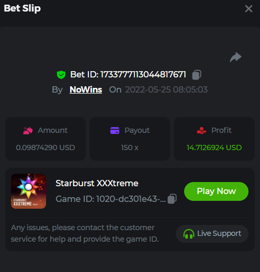Click the Starburst XXXtreme game thumbnail
This screenshot has height=272, width=260.
click(x=28, y=191)
